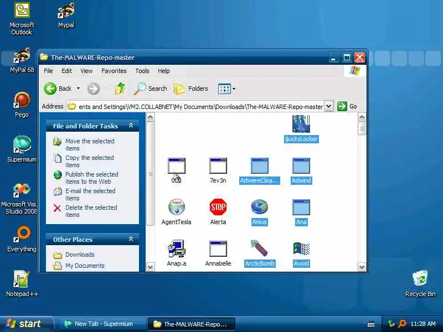The width and height of the screenshot is (443, 332).
Task: Open the View menu
Action: pos(86,71)
